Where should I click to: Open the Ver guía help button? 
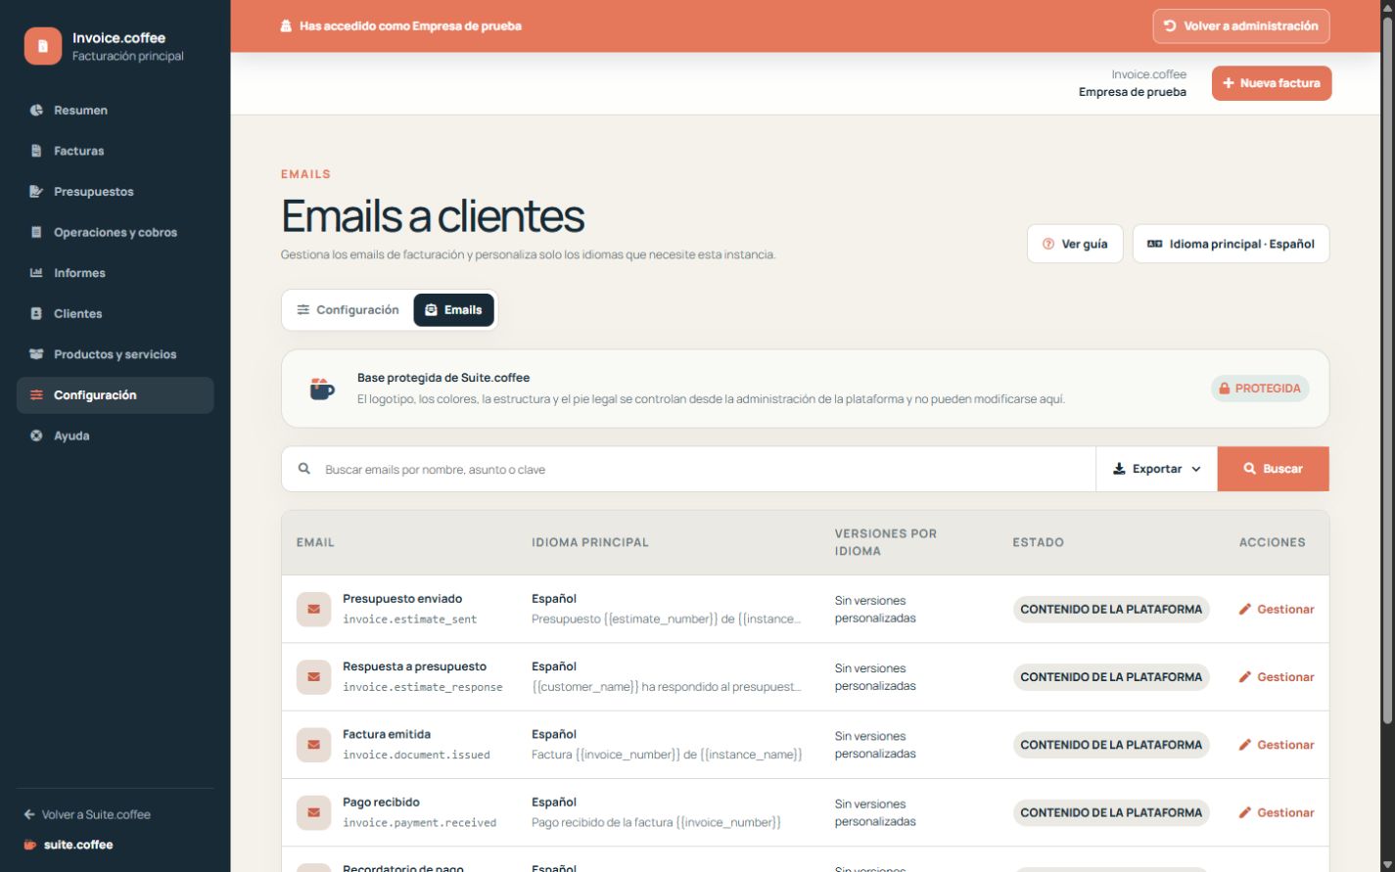[1074, 244]
